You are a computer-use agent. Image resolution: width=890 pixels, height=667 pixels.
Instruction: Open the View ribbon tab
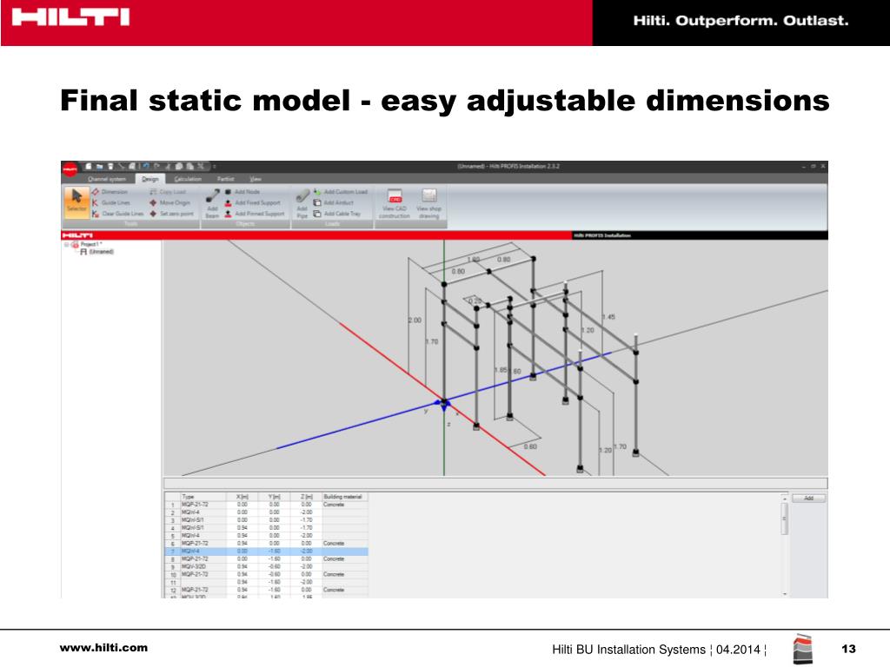point(256,179)
